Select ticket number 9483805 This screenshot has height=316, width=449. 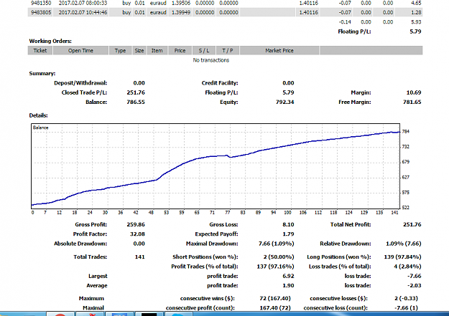click(41, 12)
